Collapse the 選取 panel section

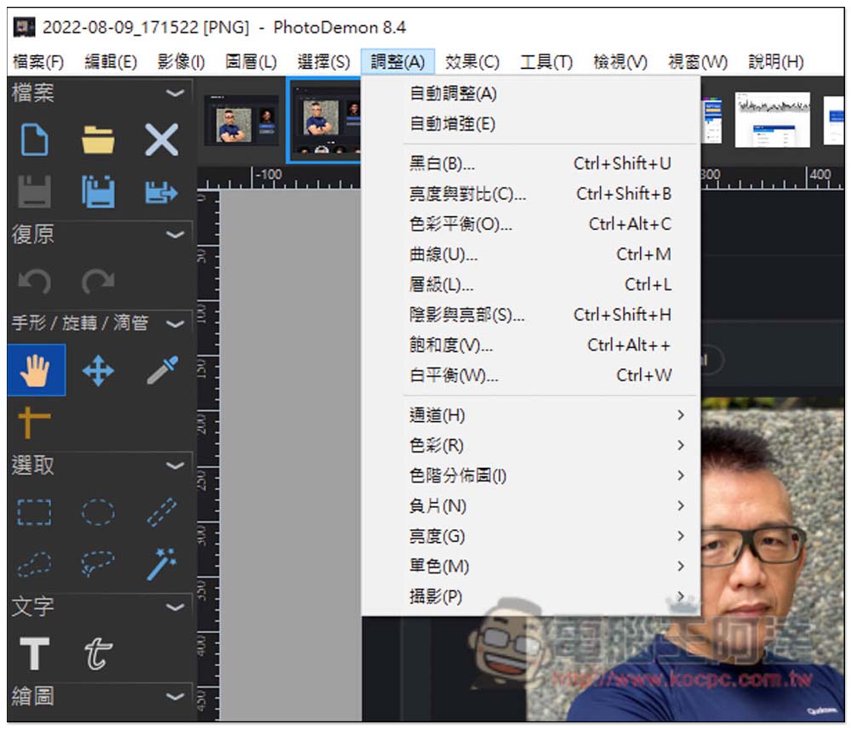pos(175,465)
